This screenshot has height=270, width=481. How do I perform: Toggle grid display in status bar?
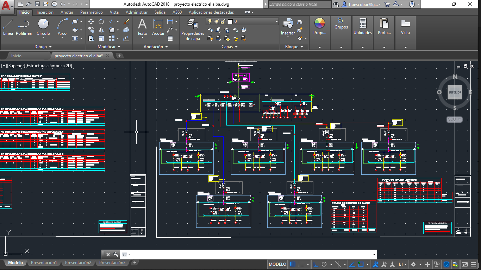pos(292,264)
